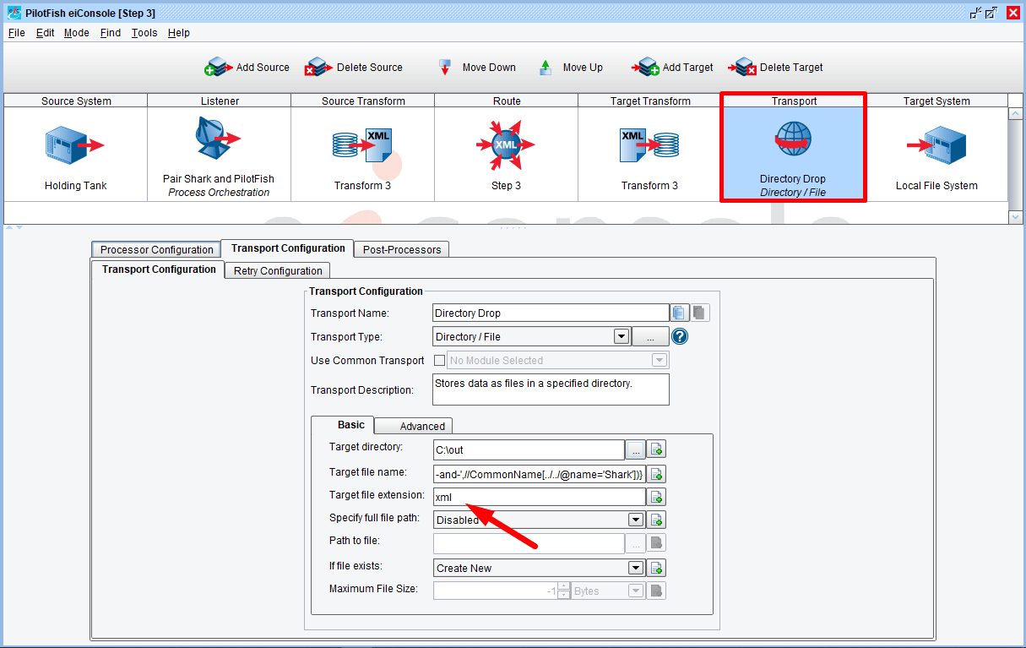Image resolution: width=1026 pixels, height=648 pixels.
Task: Click the add-variable icon for If file exists
Action: 657,568
